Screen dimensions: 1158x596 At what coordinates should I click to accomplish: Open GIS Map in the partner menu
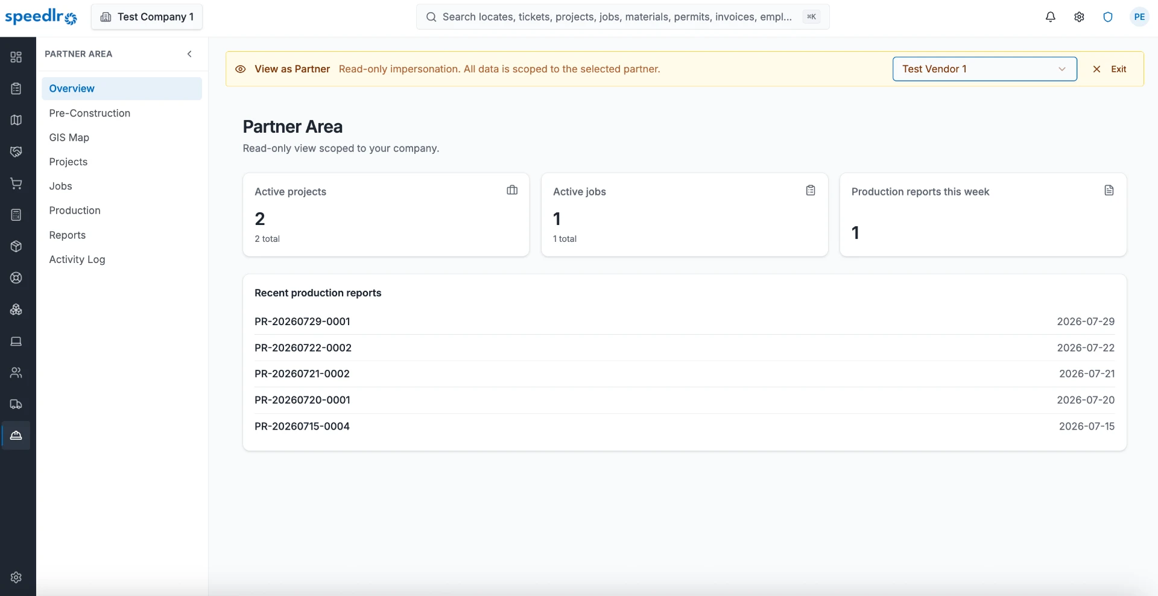point(122,138)
